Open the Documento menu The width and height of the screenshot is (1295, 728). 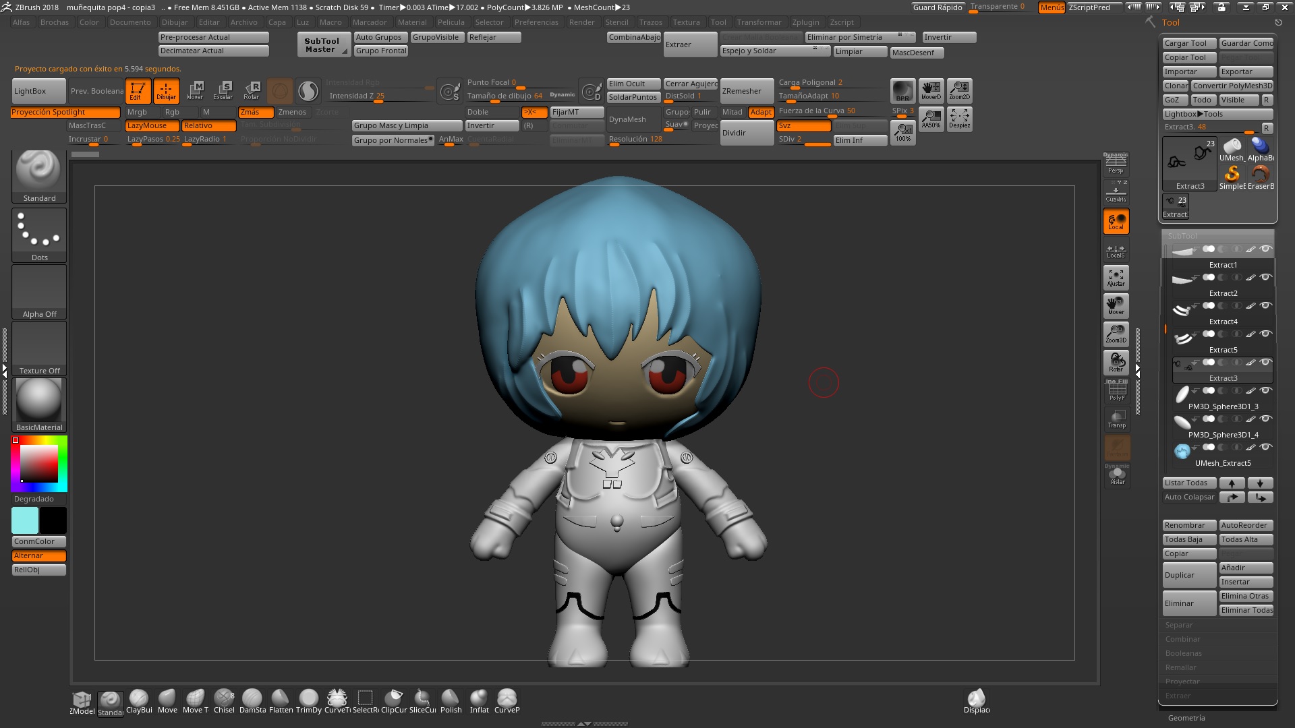click(130, 22)
